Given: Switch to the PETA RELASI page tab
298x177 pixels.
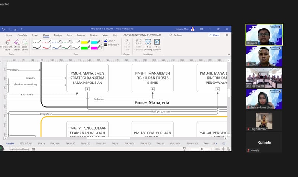Looking at the screenshot, I should point(26,144).
